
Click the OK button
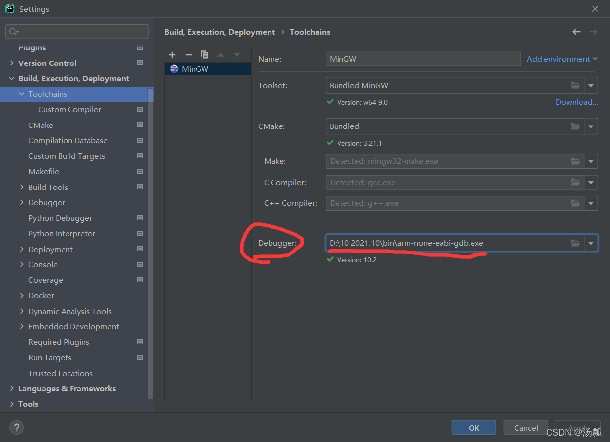pos(474,428)
